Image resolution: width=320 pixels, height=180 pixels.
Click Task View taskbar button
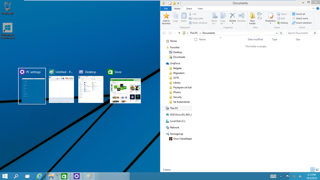pos(27,176)
